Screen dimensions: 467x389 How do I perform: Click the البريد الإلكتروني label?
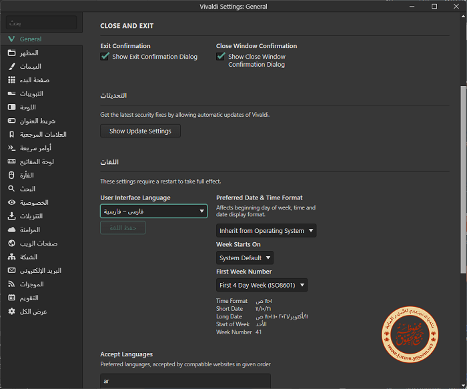pyautogui.click(x=41, y=271)
